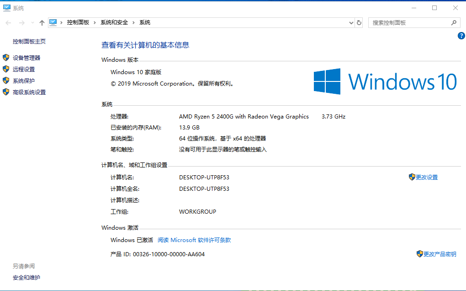The width and height of the screenshot is (466, 291).
Task: Navigate to 控制面板 in the breadcrumb
Action: [x=77, y=22]
